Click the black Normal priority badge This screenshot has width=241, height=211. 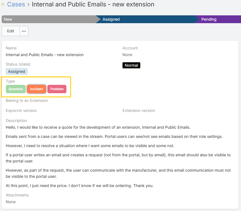click(x=131, y=65)
